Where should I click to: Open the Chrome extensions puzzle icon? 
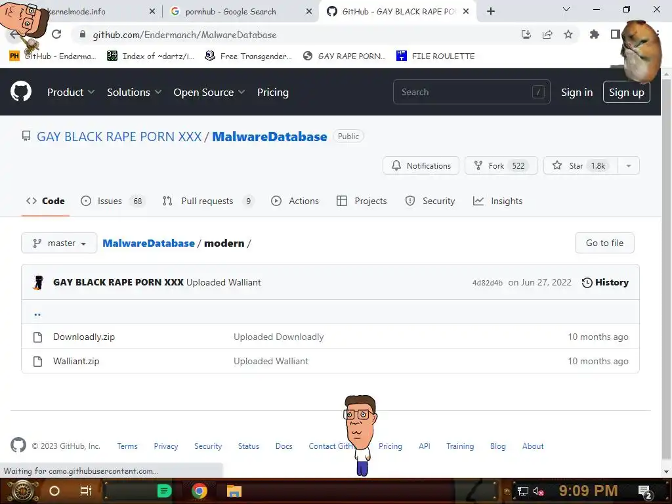coord(594,34)
